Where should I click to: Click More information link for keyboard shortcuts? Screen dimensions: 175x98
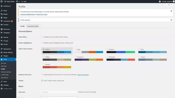point(83,75)
